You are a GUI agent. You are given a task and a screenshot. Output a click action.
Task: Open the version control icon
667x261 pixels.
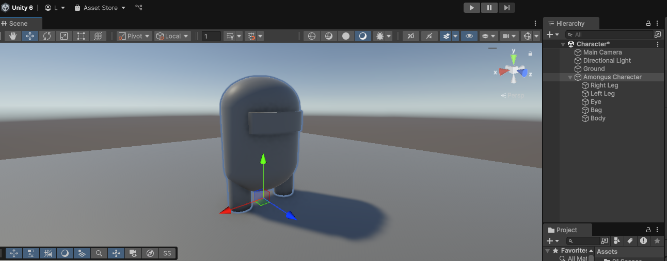(x=139, y=8)
